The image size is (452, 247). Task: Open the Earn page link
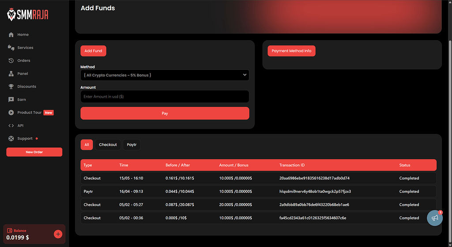tap(22, 99)
